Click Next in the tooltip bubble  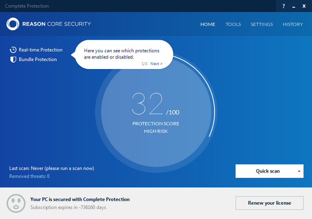[156, 64]
